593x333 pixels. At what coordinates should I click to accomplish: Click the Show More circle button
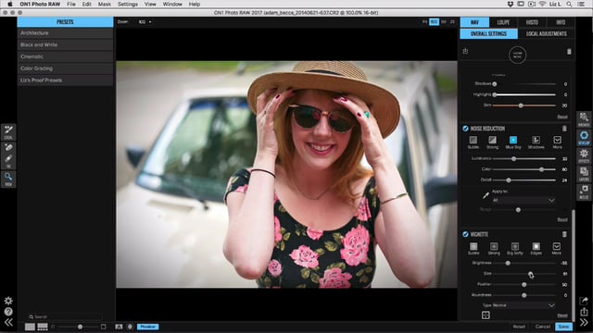click(x=517, y=55)
